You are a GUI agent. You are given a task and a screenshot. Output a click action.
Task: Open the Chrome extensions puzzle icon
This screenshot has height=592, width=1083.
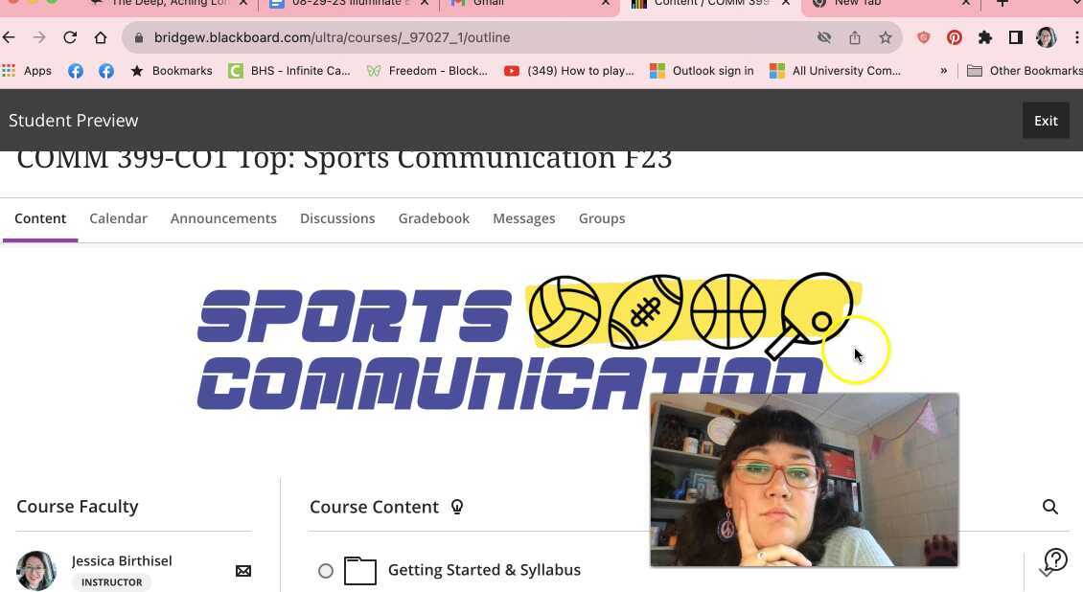click(984, 37)
